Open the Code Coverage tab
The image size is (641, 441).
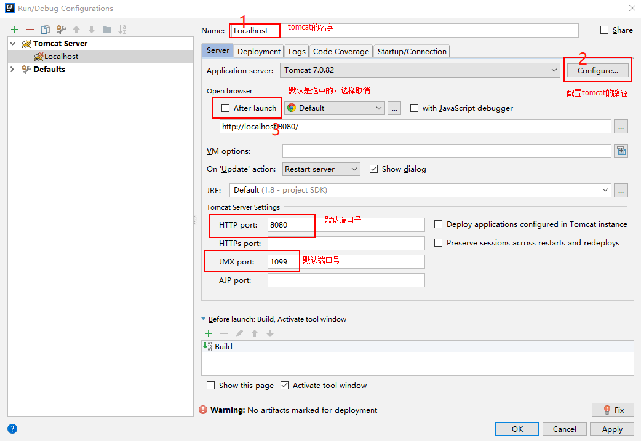point(341,52)
